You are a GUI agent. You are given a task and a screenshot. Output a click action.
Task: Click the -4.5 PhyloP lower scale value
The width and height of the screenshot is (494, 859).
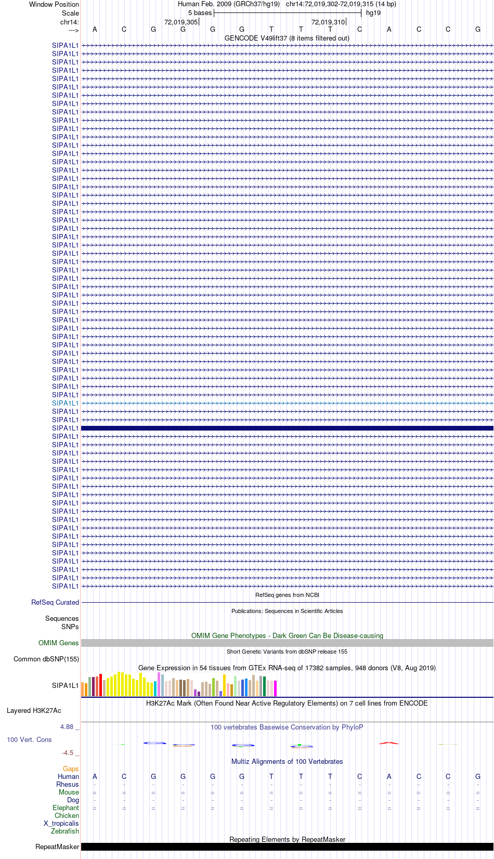pos(68,752)
